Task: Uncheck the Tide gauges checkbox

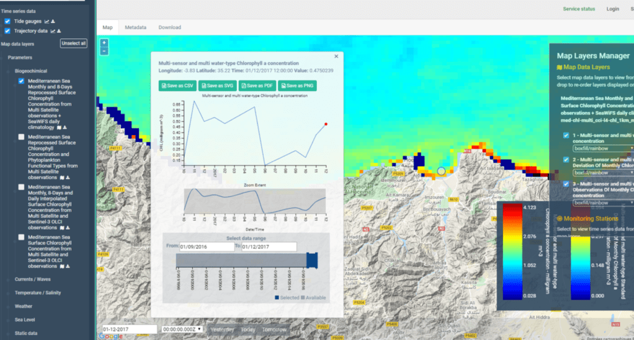Action: coord(7,21)
